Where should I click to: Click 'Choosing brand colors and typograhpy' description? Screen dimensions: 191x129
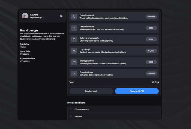(97, 41)
